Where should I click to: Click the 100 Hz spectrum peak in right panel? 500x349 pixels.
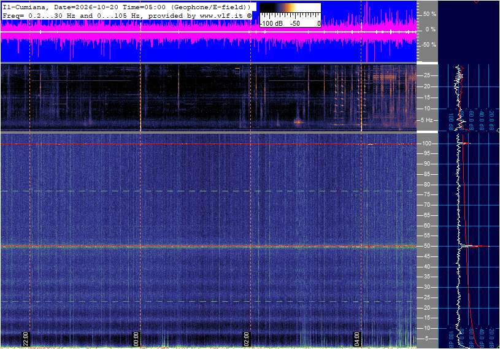[x=465, y=144]
